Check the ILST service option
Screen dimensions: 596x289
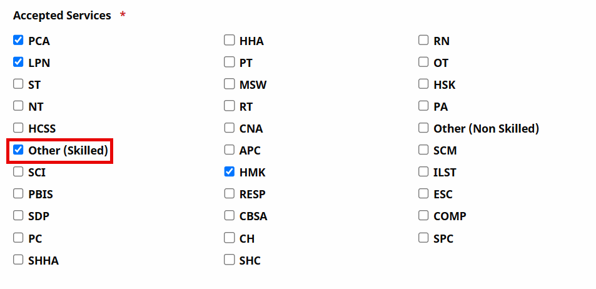pos(423,172)
